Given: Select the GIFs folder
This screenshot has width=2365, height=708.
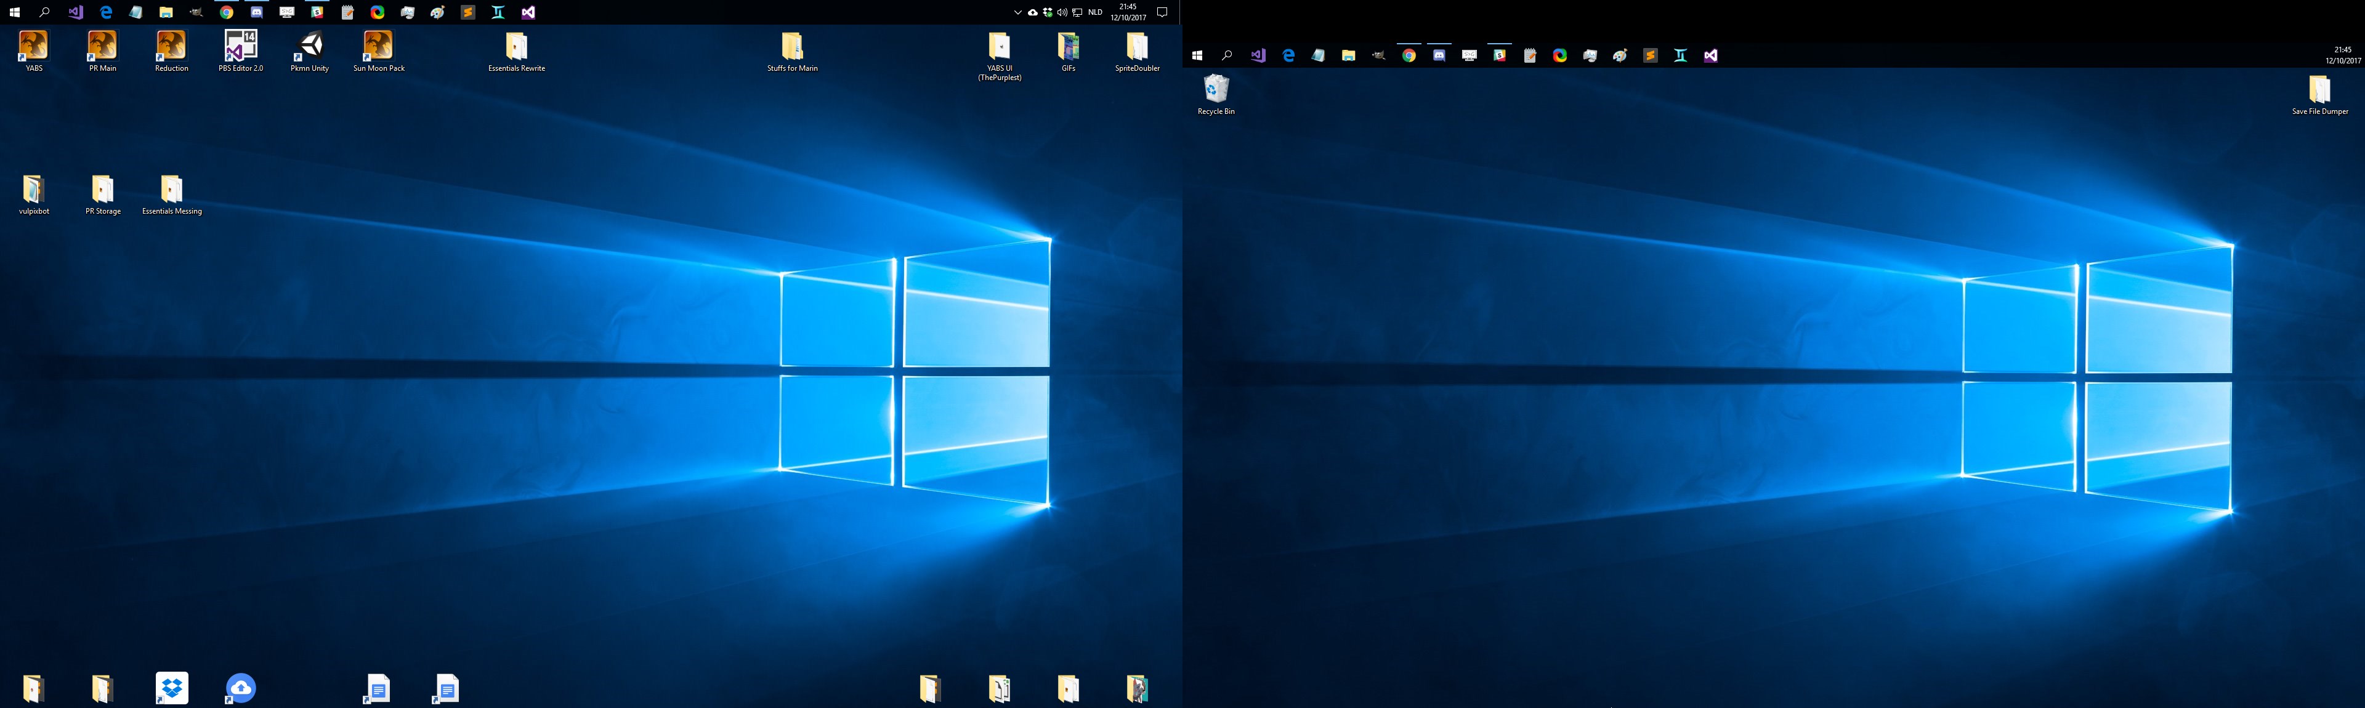Looking at the screenshot, I should [1068, 47].
